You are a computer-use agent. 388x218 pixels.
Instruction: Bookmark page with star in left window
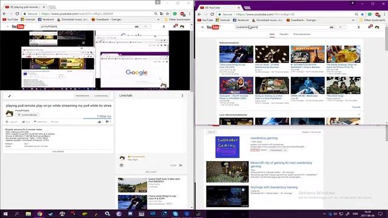[167, 14]
